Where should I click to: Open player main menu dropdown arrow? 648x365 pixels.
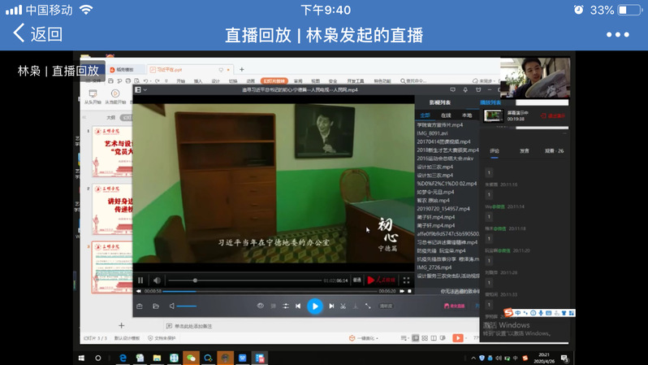(145, 89)
